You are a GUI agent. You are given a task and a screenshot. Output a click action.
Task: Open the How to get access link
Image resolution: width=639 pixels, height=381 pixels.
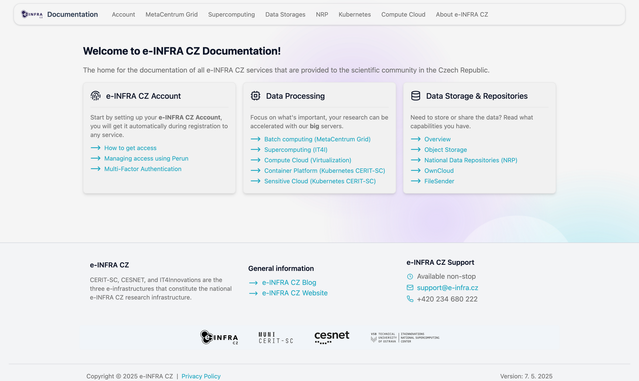tap(130, 148)
